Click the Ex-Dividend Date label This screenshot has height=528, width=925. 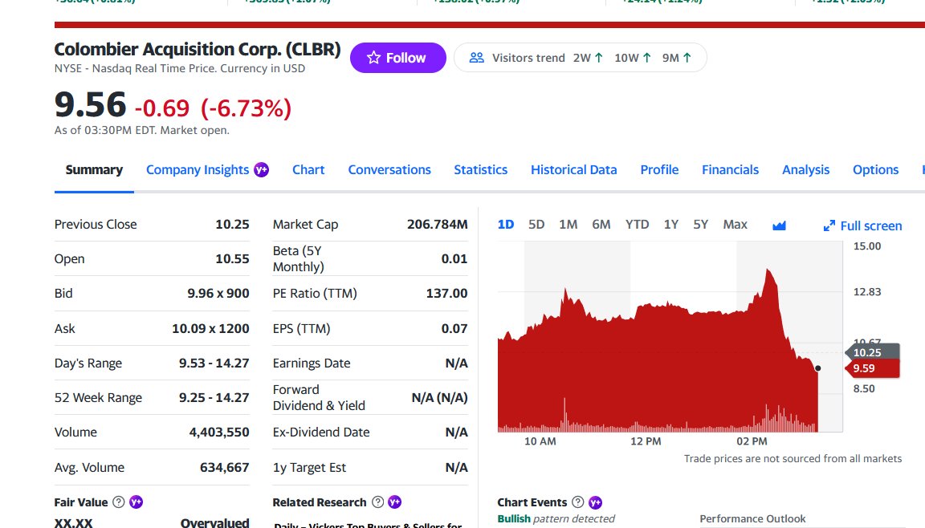click(321, 433)
